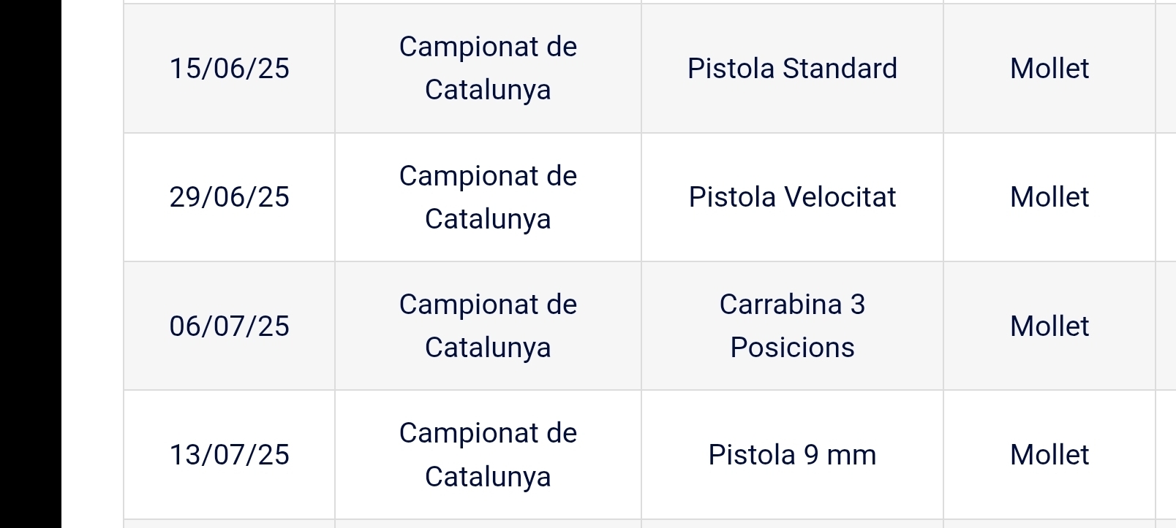
Task: Click Campionat de Catalunya in the 13/07/25 row
Action: (x=488, y=455)
